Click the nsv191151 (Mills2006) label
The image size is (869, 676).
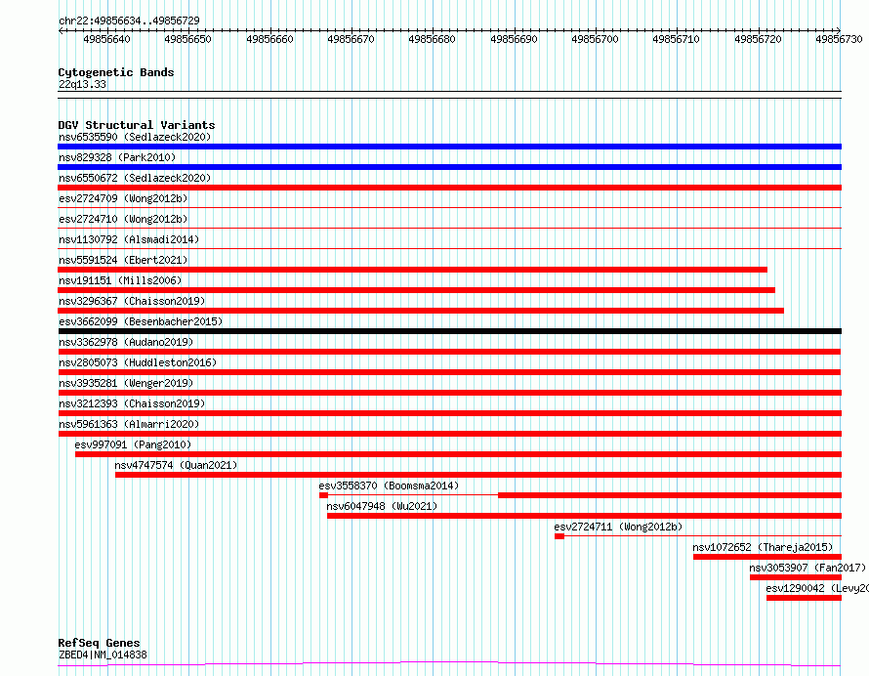point(120,280)
